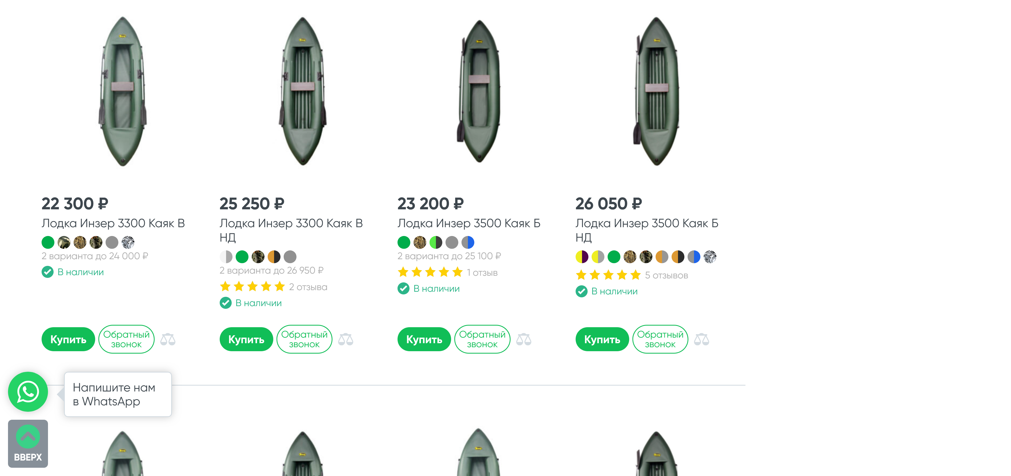Viewport: 1011px width, 476px height.
Task: Request Обратный звонок for Инзер 3500 Каяк Б
Action: point(482,339)
